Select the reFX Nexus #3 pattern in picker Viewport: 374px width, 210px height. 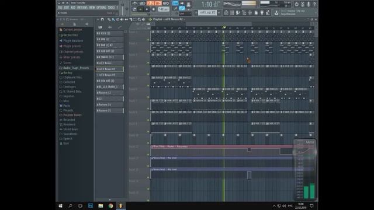click(110, 75)
